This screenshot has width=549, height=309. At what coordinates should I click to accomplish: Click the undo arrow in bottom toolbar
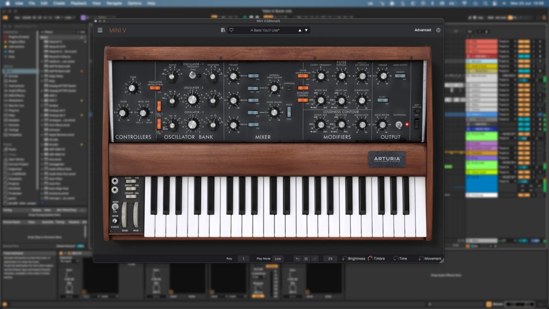[x=297, y=259]
